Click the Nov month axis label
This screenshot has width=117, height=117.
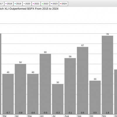click(104, 116)
